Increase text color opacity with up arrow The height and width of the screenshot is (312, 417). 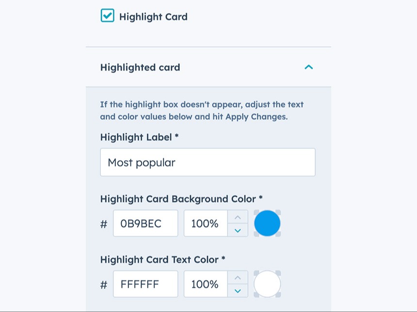(x=238, y=278)
